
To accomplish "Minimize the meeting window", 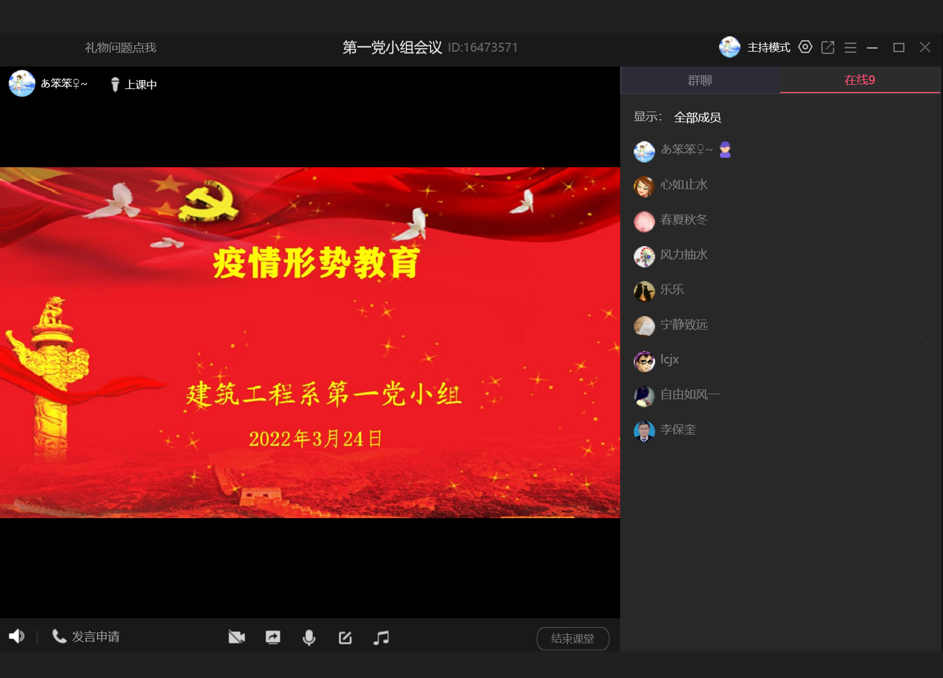I will (x=872, y=48).
